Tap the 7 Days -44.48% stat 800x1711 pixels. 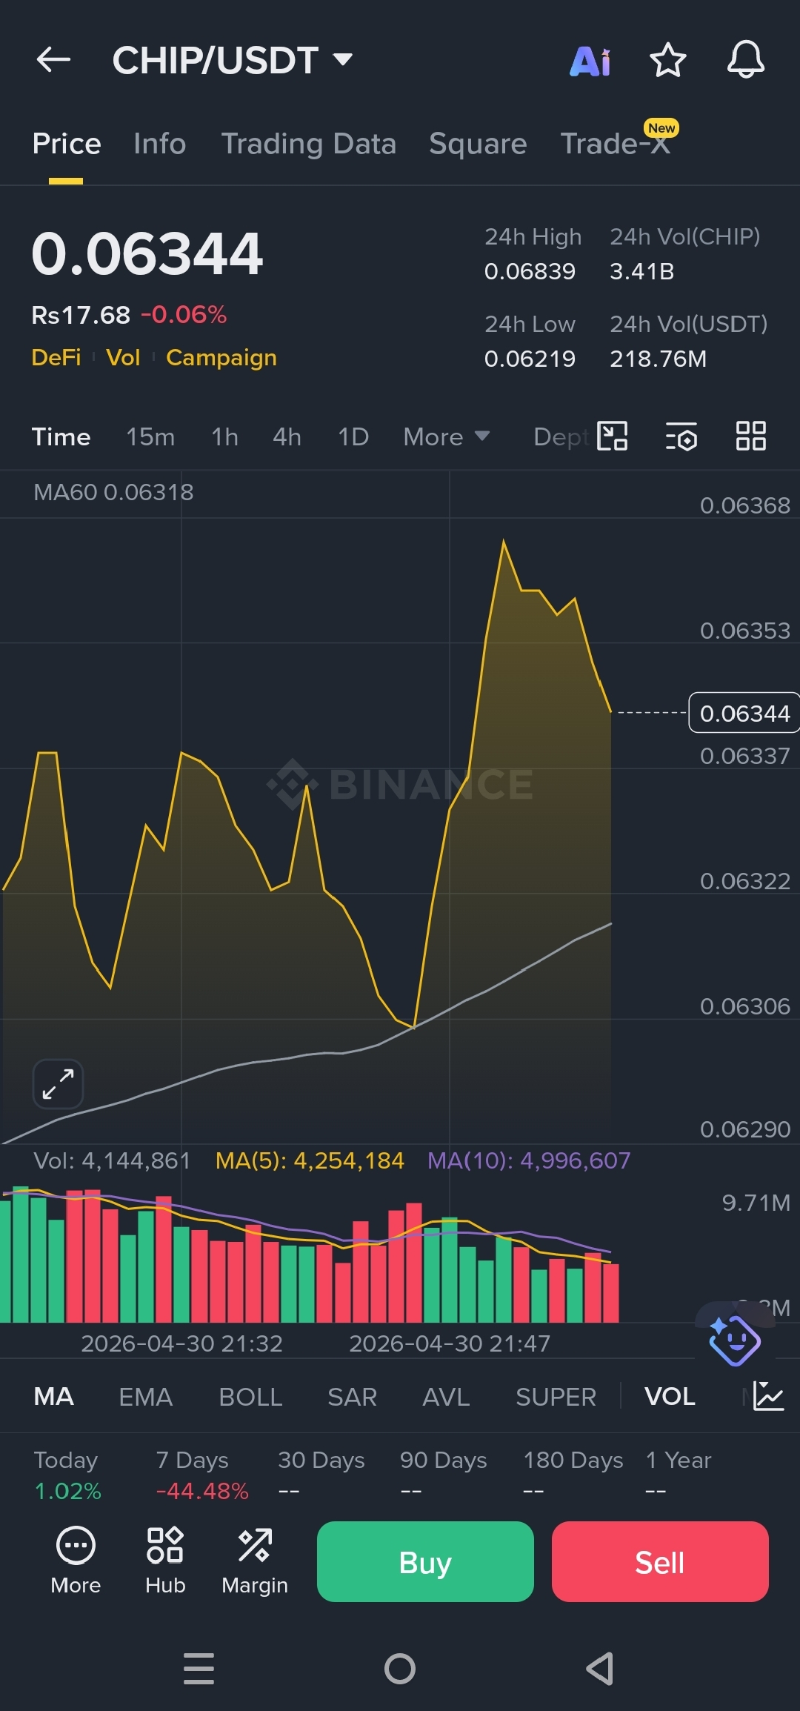pyautogui.click(x=202, y=1475)
